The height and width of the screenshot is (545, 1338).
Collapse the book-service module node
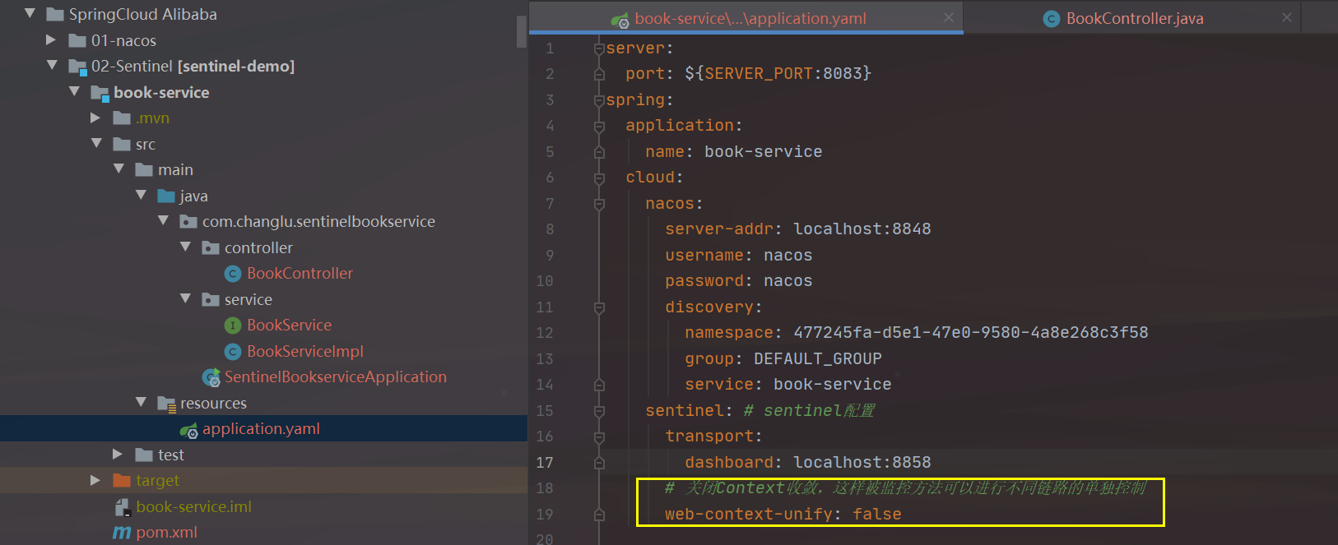tap(75, 91)
